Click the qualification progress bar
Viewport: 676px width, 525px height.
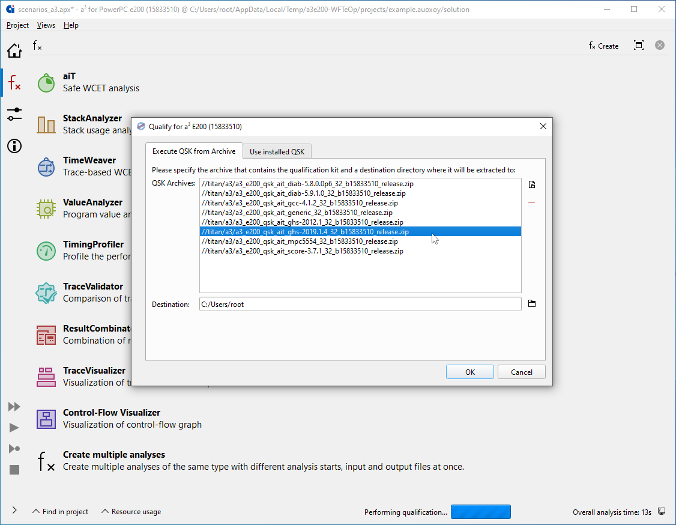coord(481,512)
